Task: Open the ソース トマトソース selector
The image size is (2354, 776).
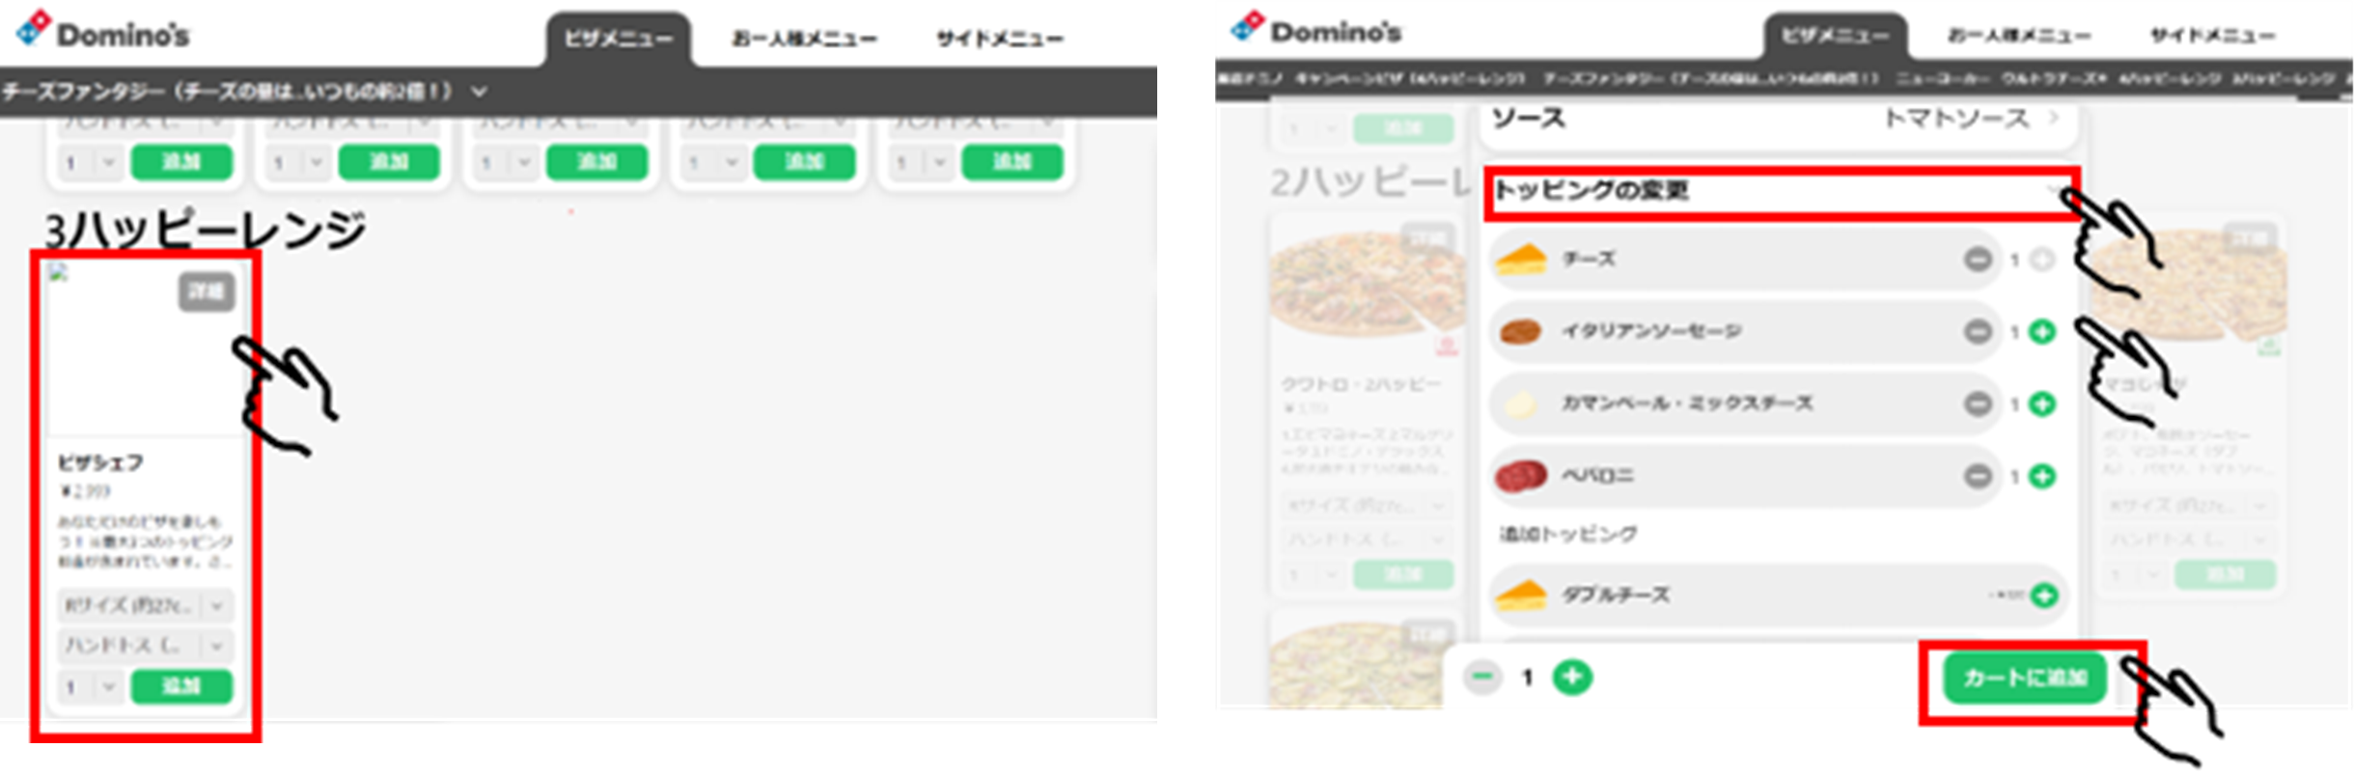Action: pos(1779,119)
